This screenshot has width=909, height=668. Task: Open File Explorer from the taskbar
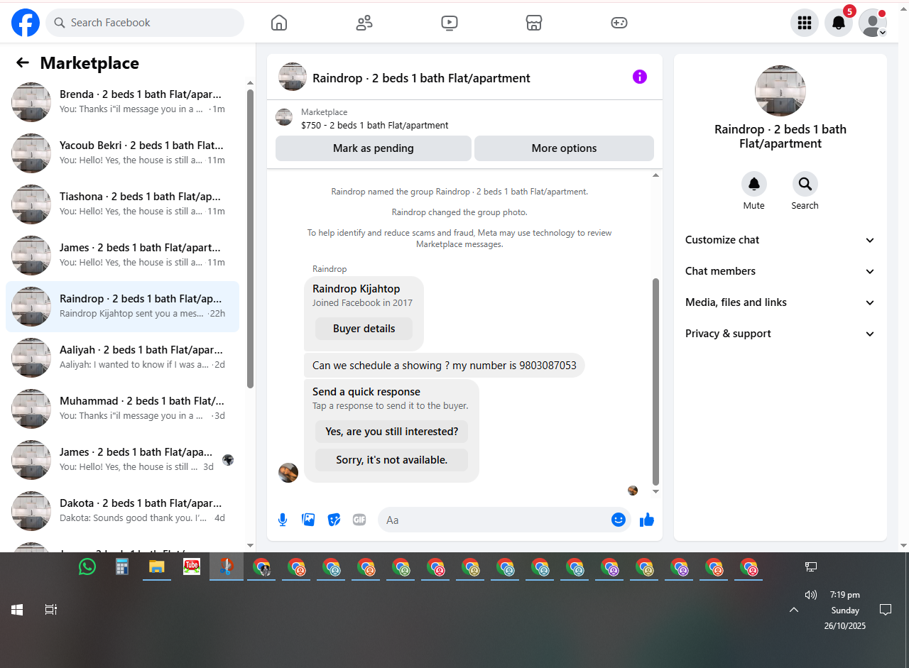pos(157,566)
